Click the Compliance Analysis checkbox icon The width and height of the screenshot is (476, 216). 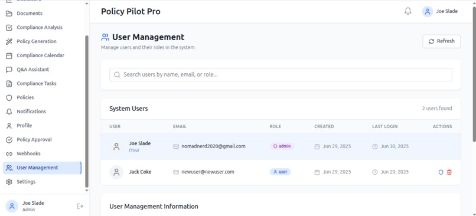pos(9,28)
